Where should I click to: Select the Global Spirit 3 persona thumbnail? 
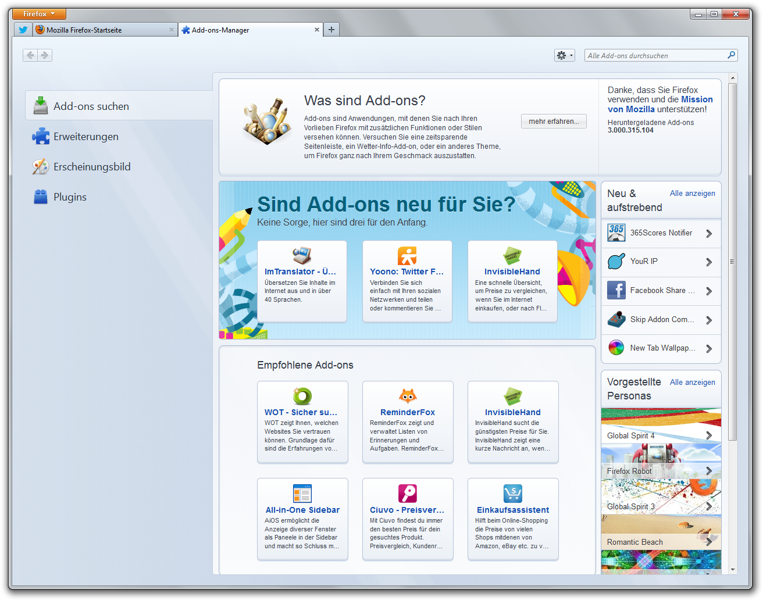pyautogui.click(x=661, y=497)
